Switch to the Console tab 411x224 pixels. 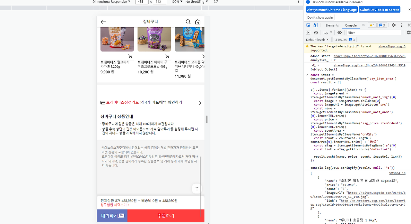click(x=351, y=25)
